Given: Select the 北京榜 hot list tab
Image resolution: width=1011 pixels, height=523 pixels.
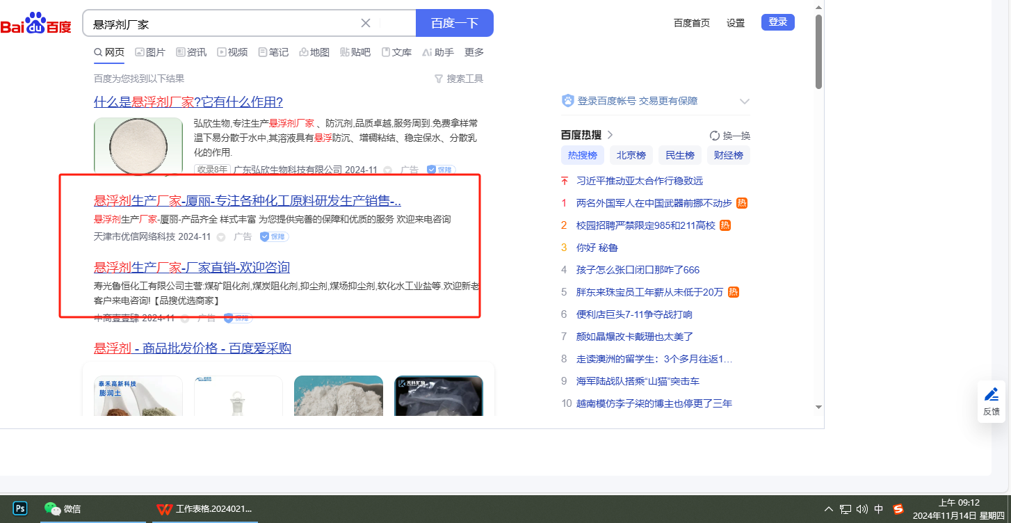Looking at the screenshot, I should coord(631,155).
